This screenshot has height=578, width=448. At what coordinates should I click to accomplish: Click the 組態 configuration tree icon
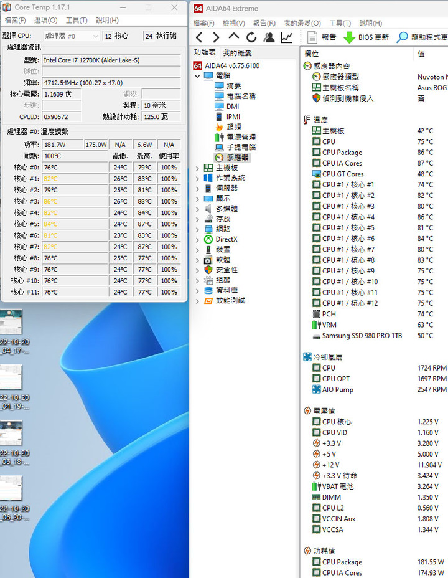point(208,280)
